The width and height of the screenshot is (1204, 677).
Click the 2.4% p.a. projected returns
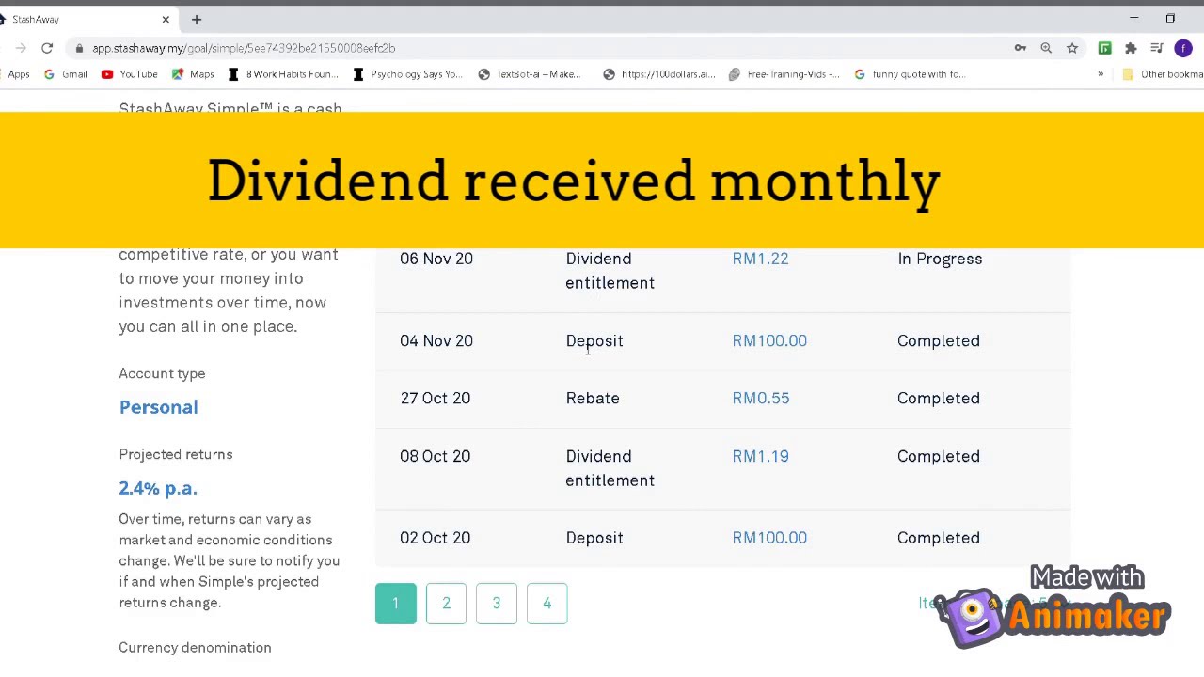pyautogui.click(x=158, y=488)
